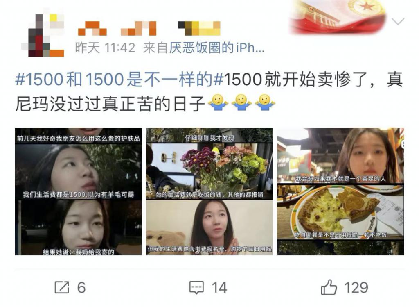Tap the 厌恶饭圈的iPh... source link
The image size is (419, 307).
click(217, 48)
